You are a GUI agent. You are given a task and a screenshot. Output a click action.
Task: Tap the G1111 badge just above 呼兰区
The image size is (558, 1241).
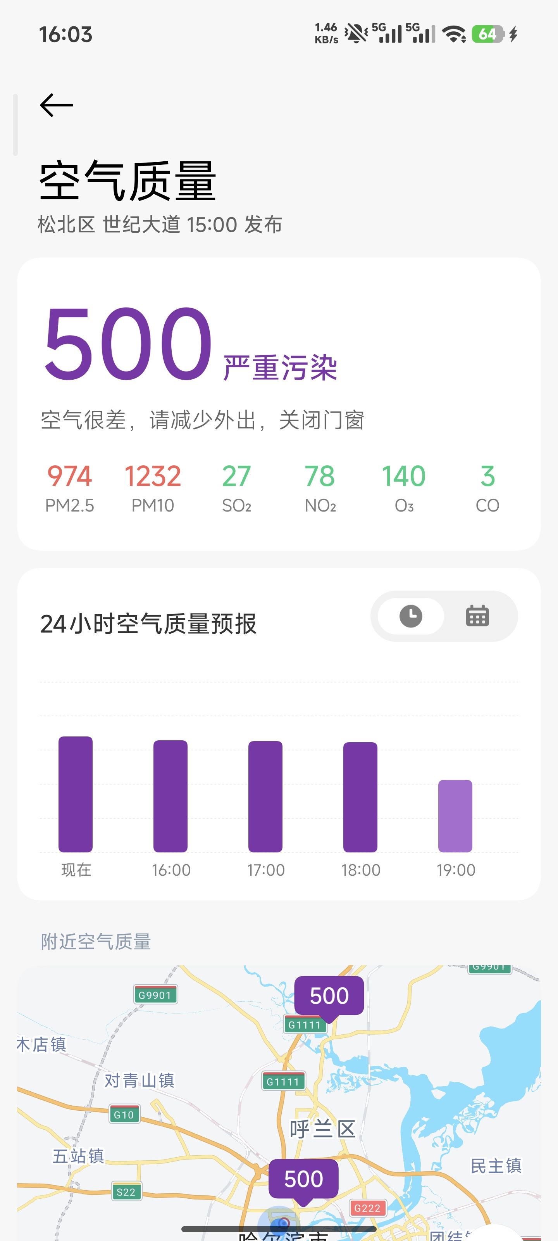[283, 1082]
